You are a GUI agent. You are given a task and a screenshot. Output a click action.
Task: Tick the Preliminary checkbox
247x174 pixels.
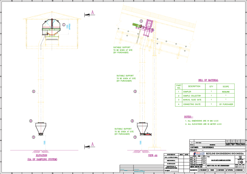[199, 170]
